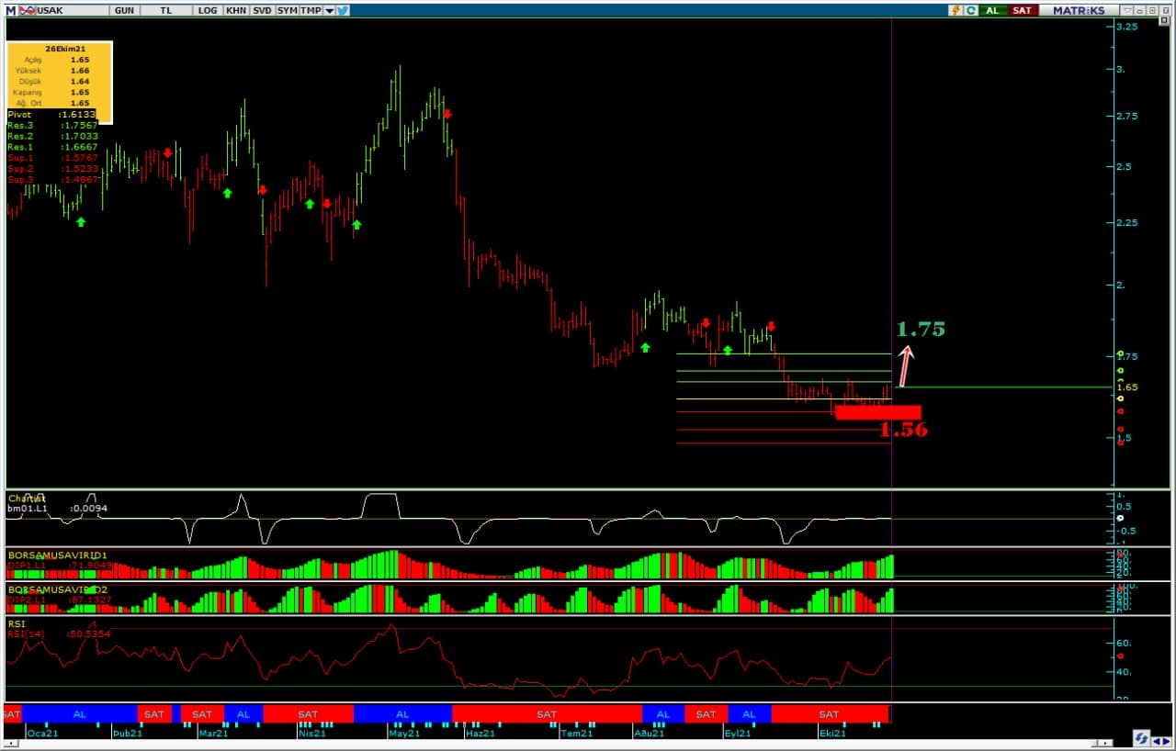Click the Açılış 1.65 row
This screenshot has height=751, width=1176.
pyautogui.click(x=60, y=59)
